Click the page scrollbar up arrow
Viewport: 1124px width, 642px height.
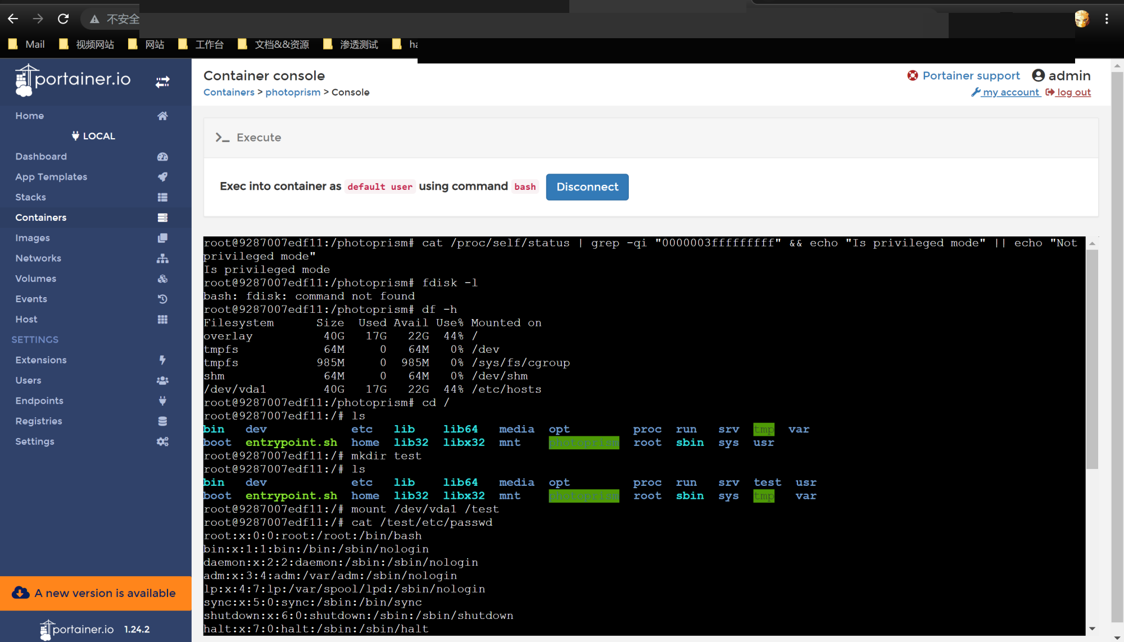[1117, 65]
